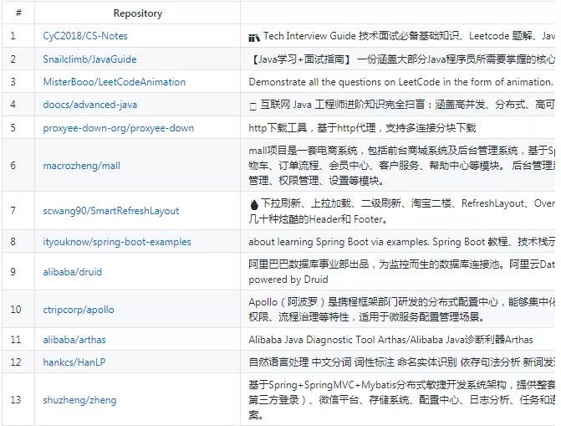This screenshot has height=426, width=561.
Task: Open the alibaba/druid repository link
Action: 72,272
